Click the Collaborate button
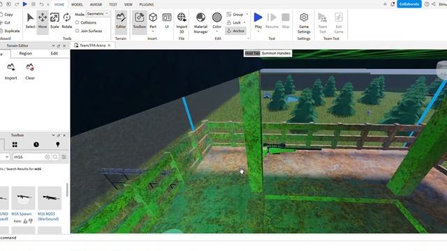The height and width of the screenshot is (251, 447). click(x=409, y=4)
